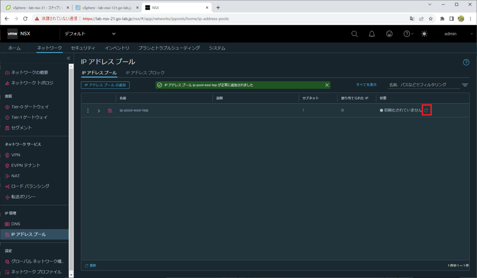The height and width of the screenshot is (278, 477).
Task: Open the NSX global search icon
Action: tap(355, 34)
